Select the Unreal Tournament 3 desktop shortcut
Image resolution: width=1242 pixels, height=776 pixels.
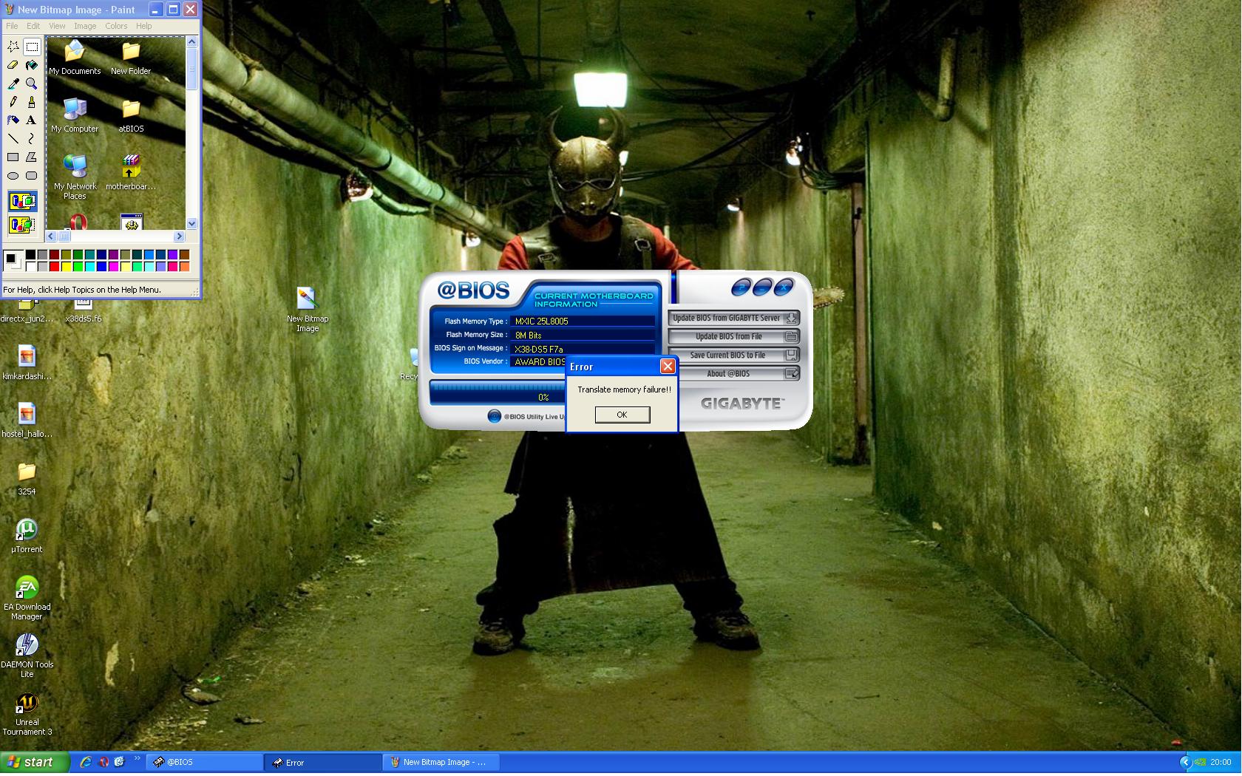pyautogui.click(x=27, y=714)
